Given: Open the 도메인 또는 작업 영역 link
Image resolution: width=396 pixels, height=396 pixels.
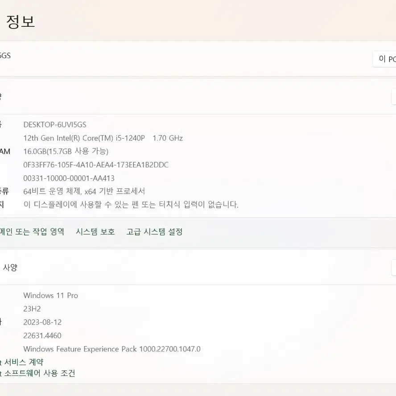Looking at the screenshot, I should (x=32, y=231).
